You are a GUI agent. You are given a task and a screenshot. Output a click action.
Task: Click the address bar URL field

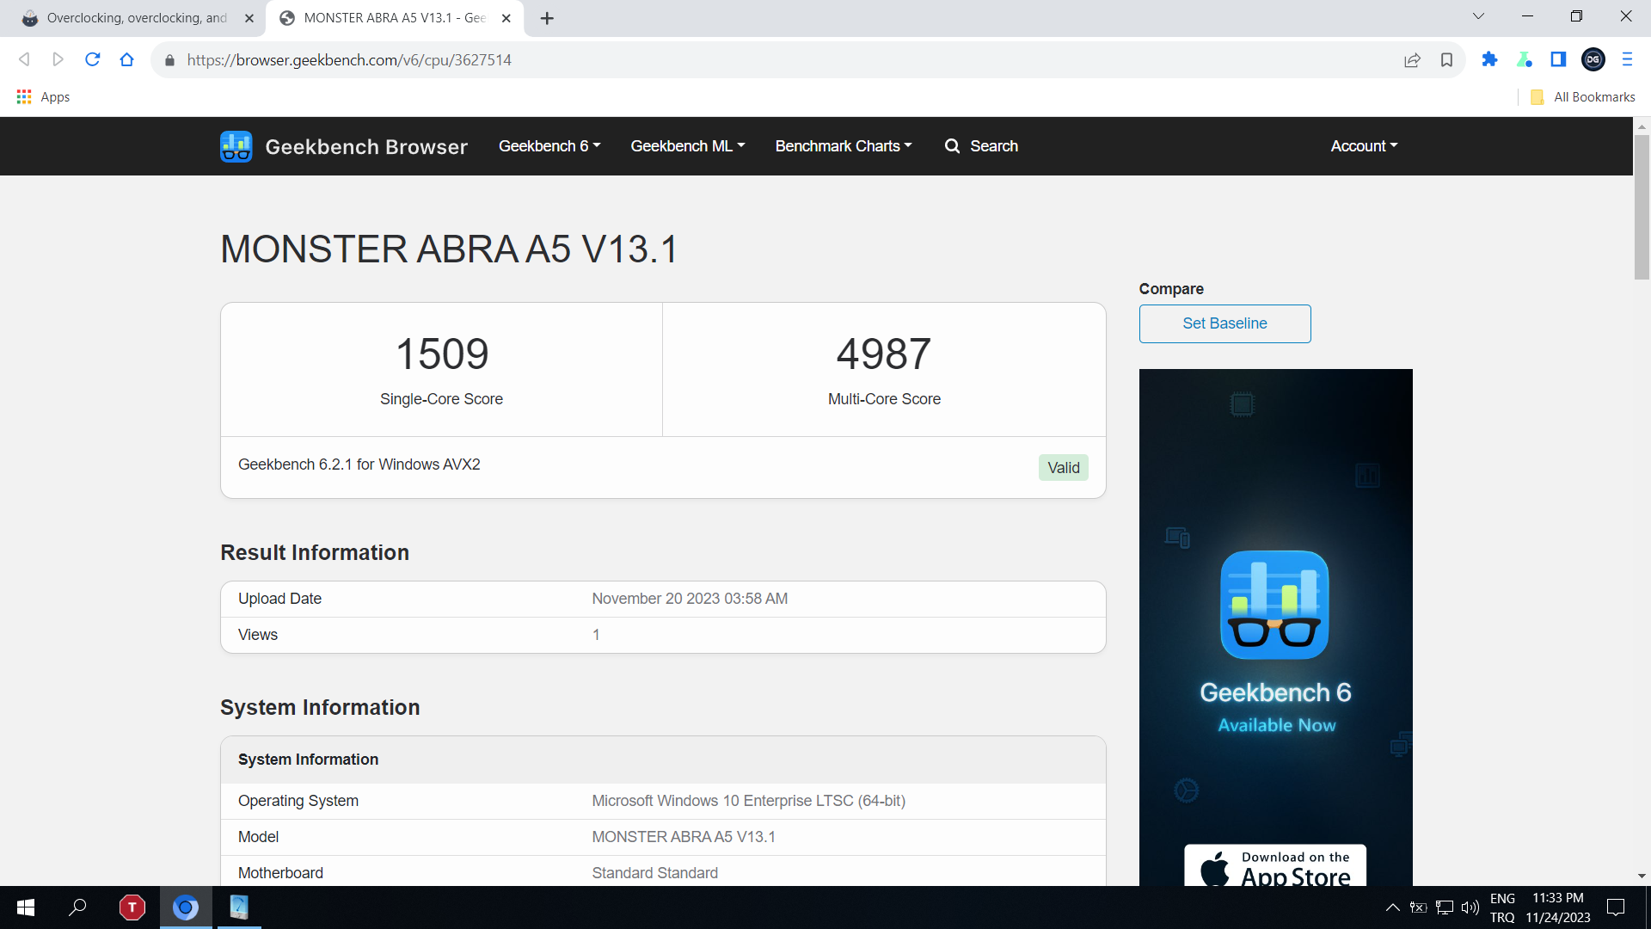[774, 60]
